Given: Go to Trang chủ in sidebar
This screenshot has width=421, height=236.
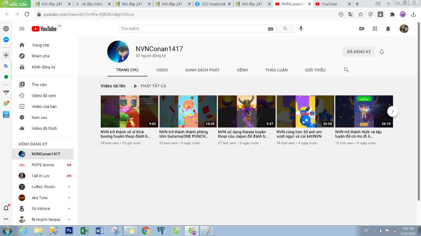Looking at the screenshot, I should [x=43, y=45].
